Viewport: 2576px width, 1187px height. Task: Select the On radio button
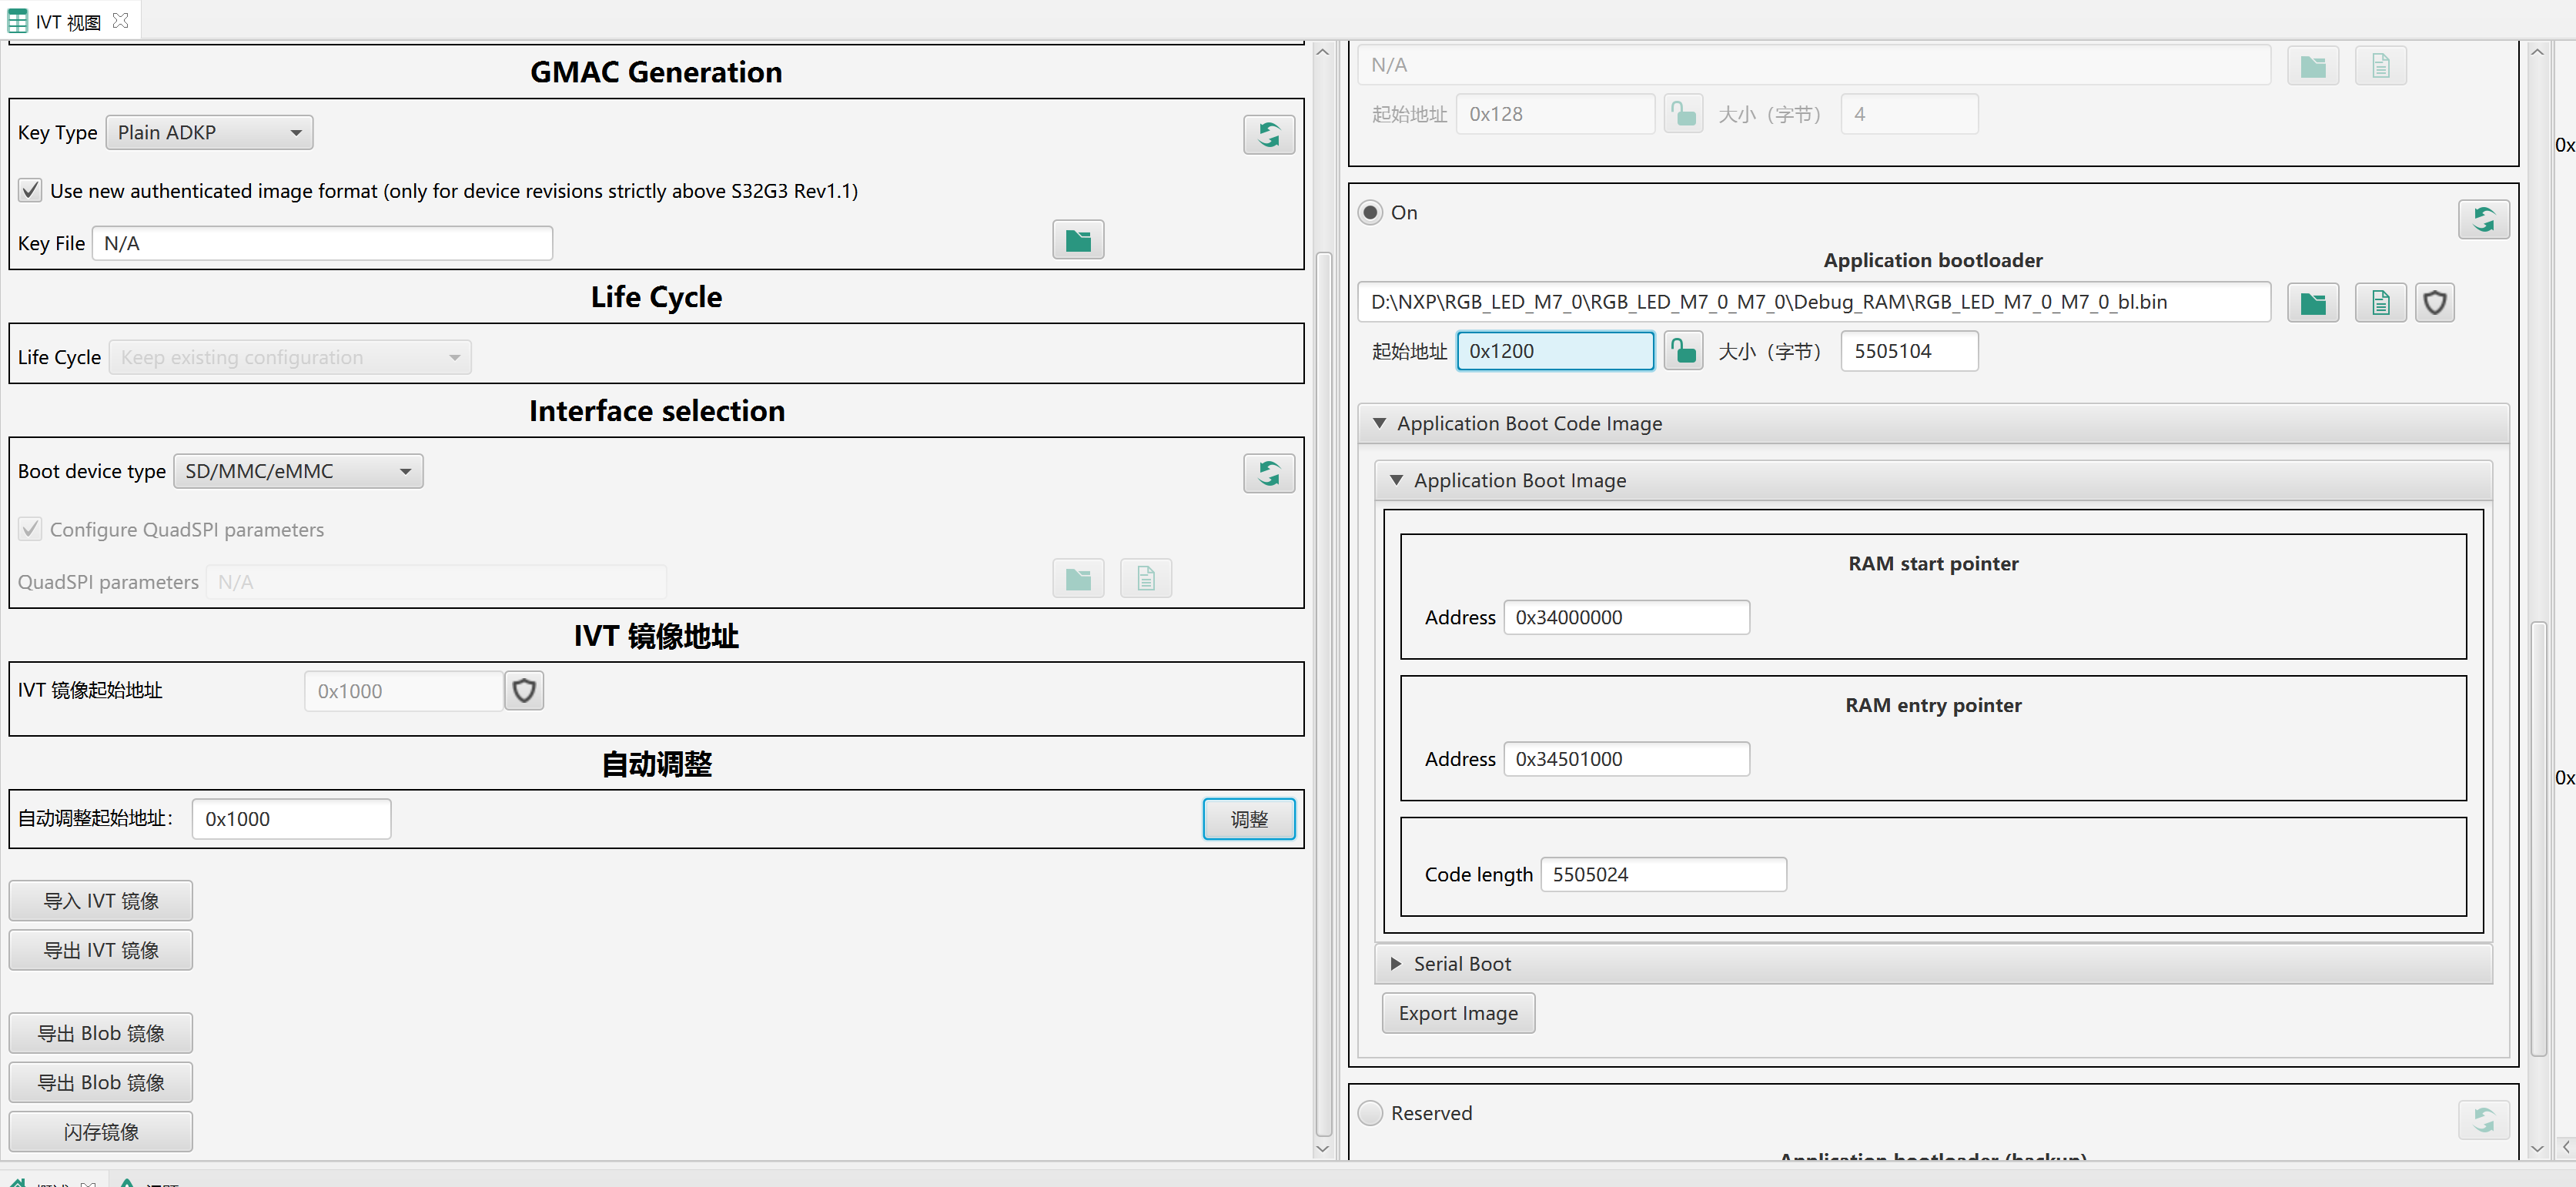(1370, 212)
